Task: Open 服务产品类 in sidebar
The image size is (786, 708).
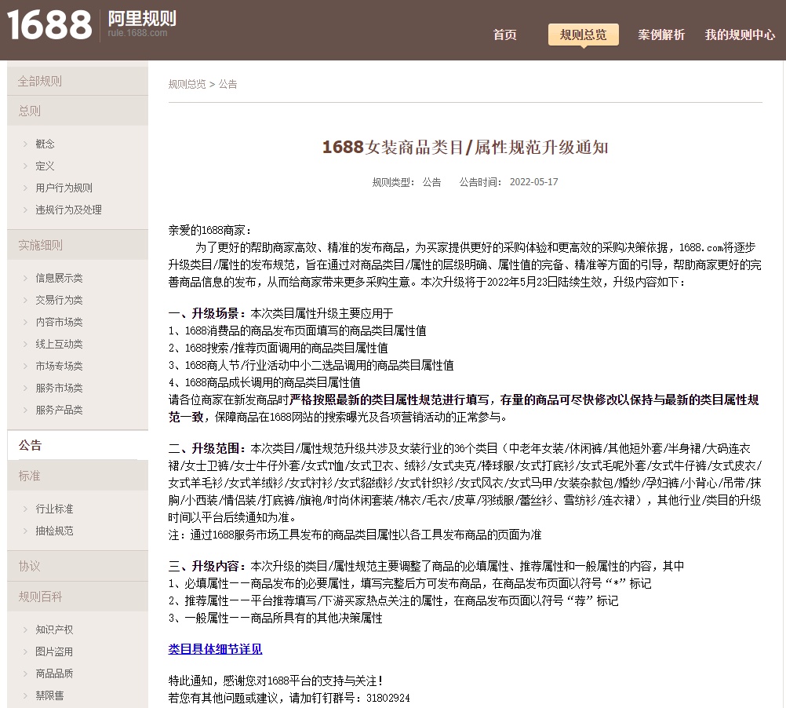Action: click(x=59, y=411)
